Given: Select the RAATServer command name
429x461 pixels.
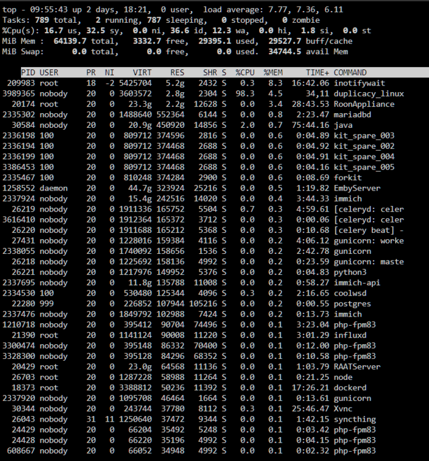Looking at the screenshot, I should (357, 367).
